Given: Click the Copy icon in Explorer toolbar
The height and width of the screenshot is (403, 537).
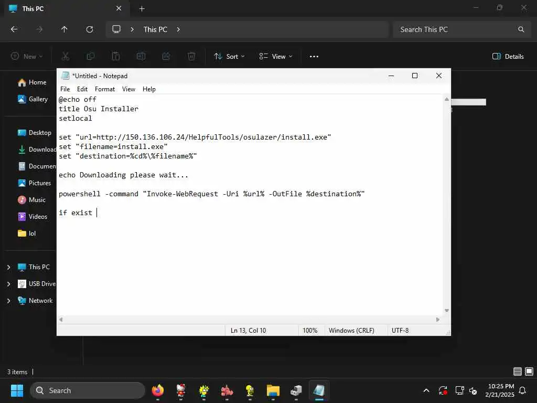Looking at the screenshot, I should (x=90, y=56).
